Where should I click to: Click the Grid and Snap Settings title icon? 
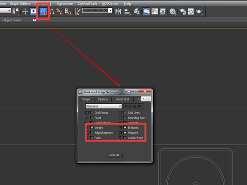[80, 92]
